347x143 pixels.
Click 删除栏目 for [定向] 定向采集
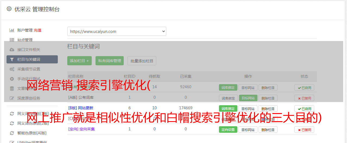268,130
